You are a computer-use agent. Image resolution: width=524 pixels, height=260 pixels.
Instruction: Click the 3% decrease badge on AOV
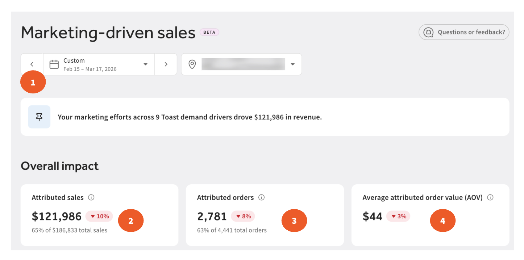(398, 216)
